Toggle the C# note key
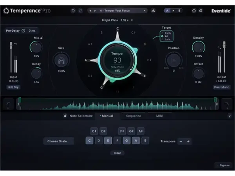Image resolution: width=235 pixels, height=176 pixels. 94,131
